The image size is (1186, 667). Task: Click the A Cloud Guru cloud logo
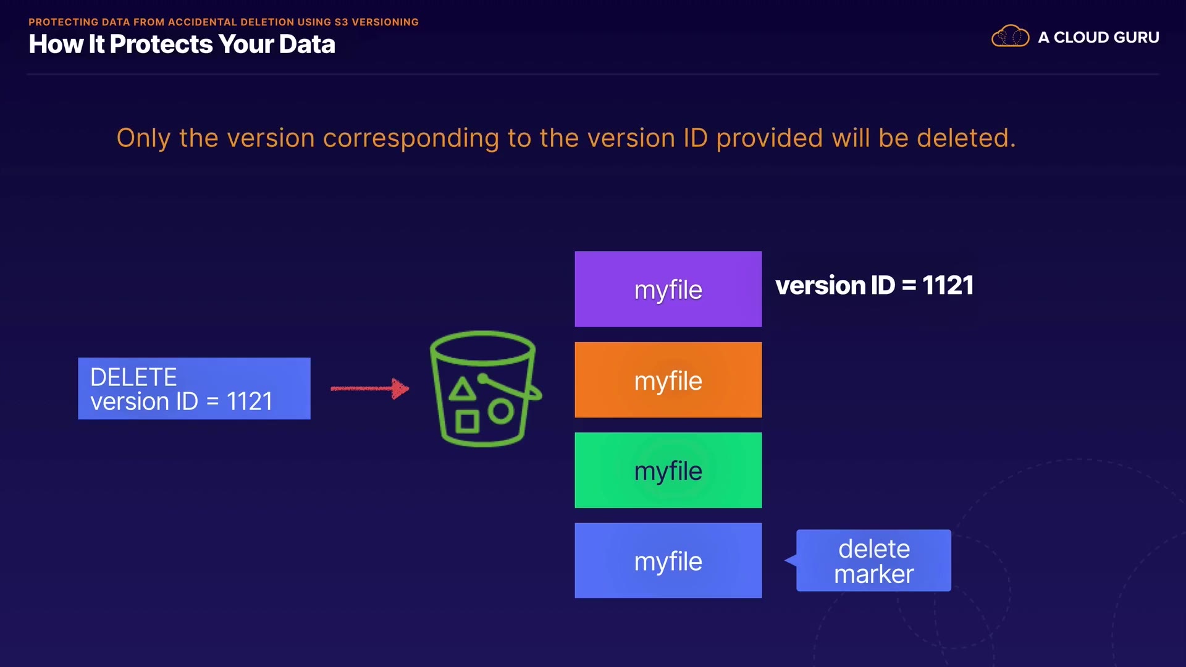[1010, 37]
